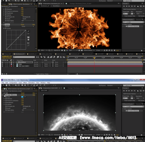145x142 pixels.
Task: Click the Vibrance stopwatch in lower Effect Controls
Action: pyautogui.click(x=6, y=99)
